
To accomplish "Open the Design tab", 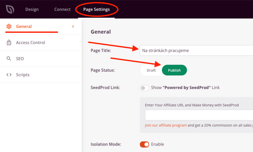I will point(32,9).
